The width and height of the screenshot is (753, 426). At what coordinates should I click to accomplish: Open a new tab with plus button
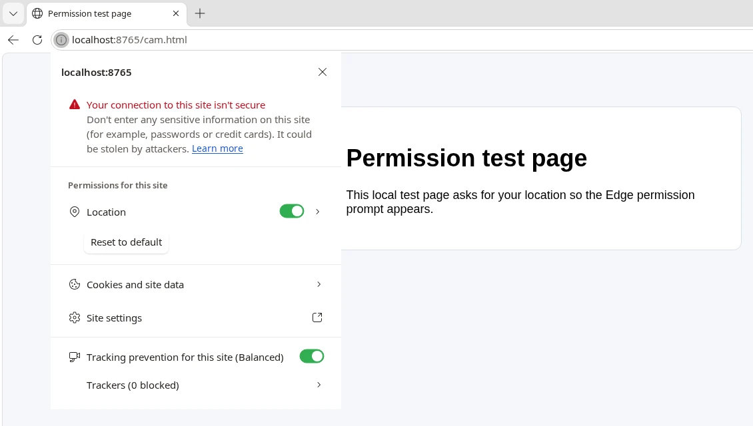tap(200, 13)
